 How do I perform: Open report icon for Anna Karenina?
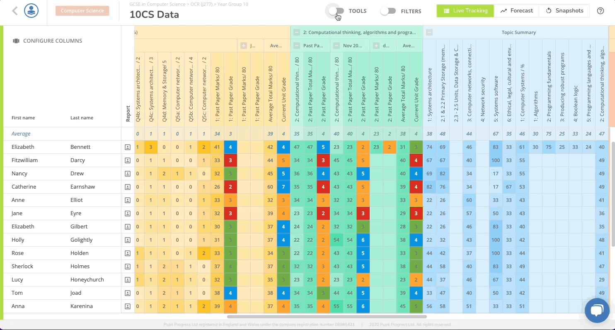pyautogui.click(x=128, y=306)
